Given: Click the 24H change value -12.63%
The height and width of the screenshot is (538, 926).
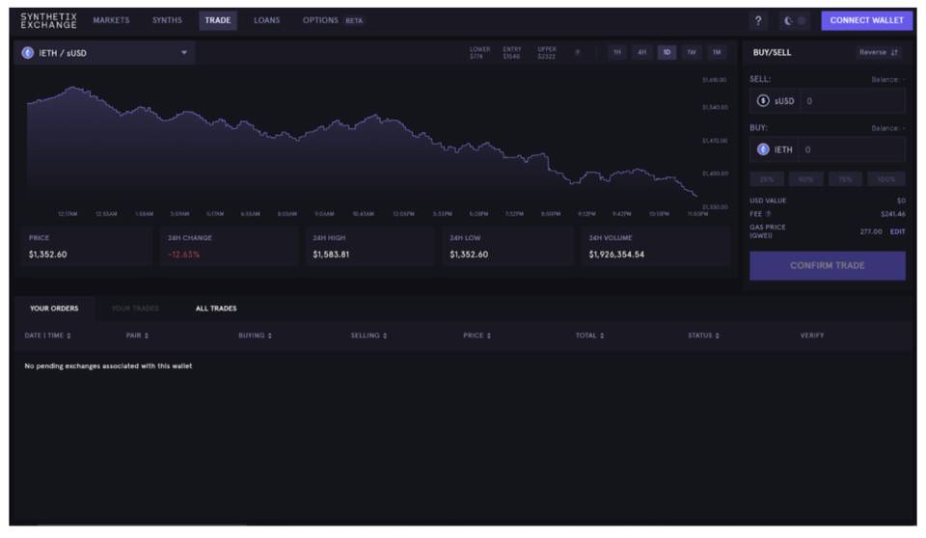Looking at the screenshot, I should (x=183, y=256).
